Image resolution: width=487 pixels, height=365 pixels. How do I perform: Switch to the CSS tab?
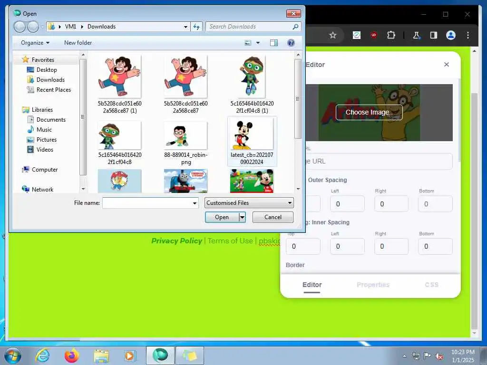(431, 285)
